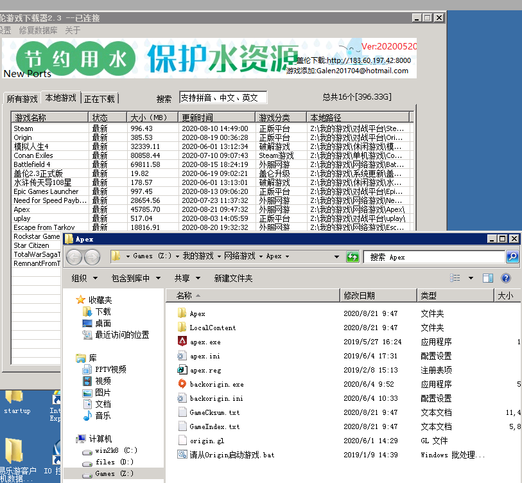Select the 模拟人生4 game row

pos(212,146)
